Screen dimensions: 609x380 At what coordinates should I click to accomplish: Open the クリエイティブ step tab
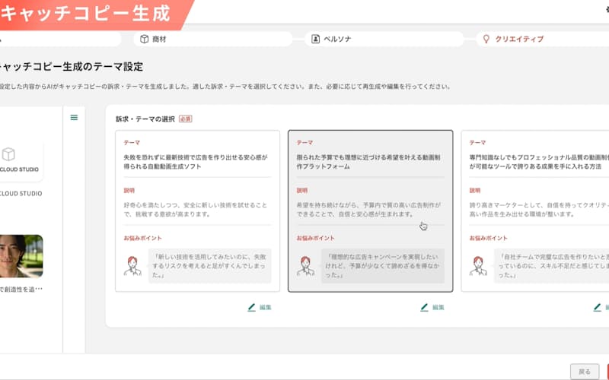[x=543, y=40]
